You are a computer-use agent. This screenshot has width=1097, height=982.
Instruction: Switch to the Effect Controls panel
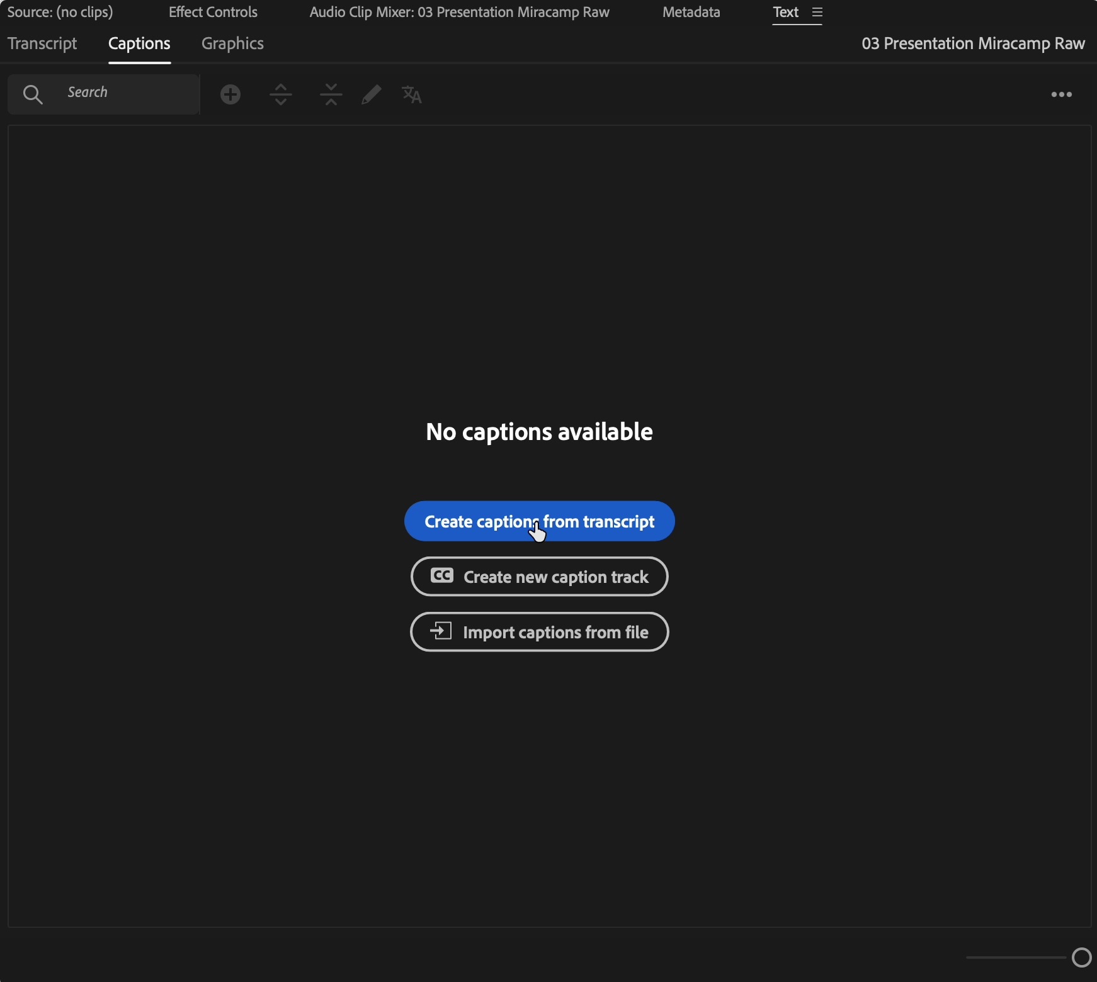coord(213,12)
